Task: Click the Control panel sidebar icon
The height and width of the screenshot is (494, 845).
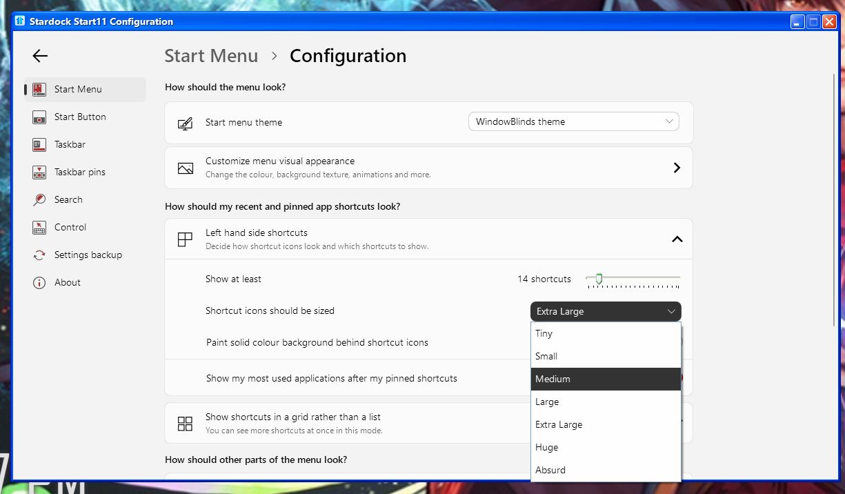Action: tap(38, 227)
